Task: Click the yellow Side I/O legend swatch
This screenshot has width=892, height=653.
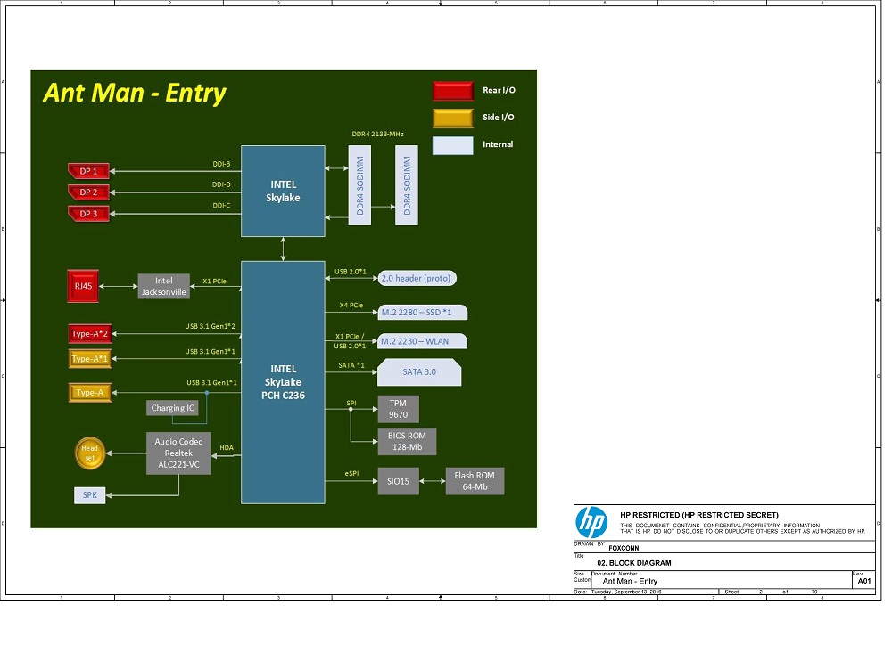Action: pos(453,118)
